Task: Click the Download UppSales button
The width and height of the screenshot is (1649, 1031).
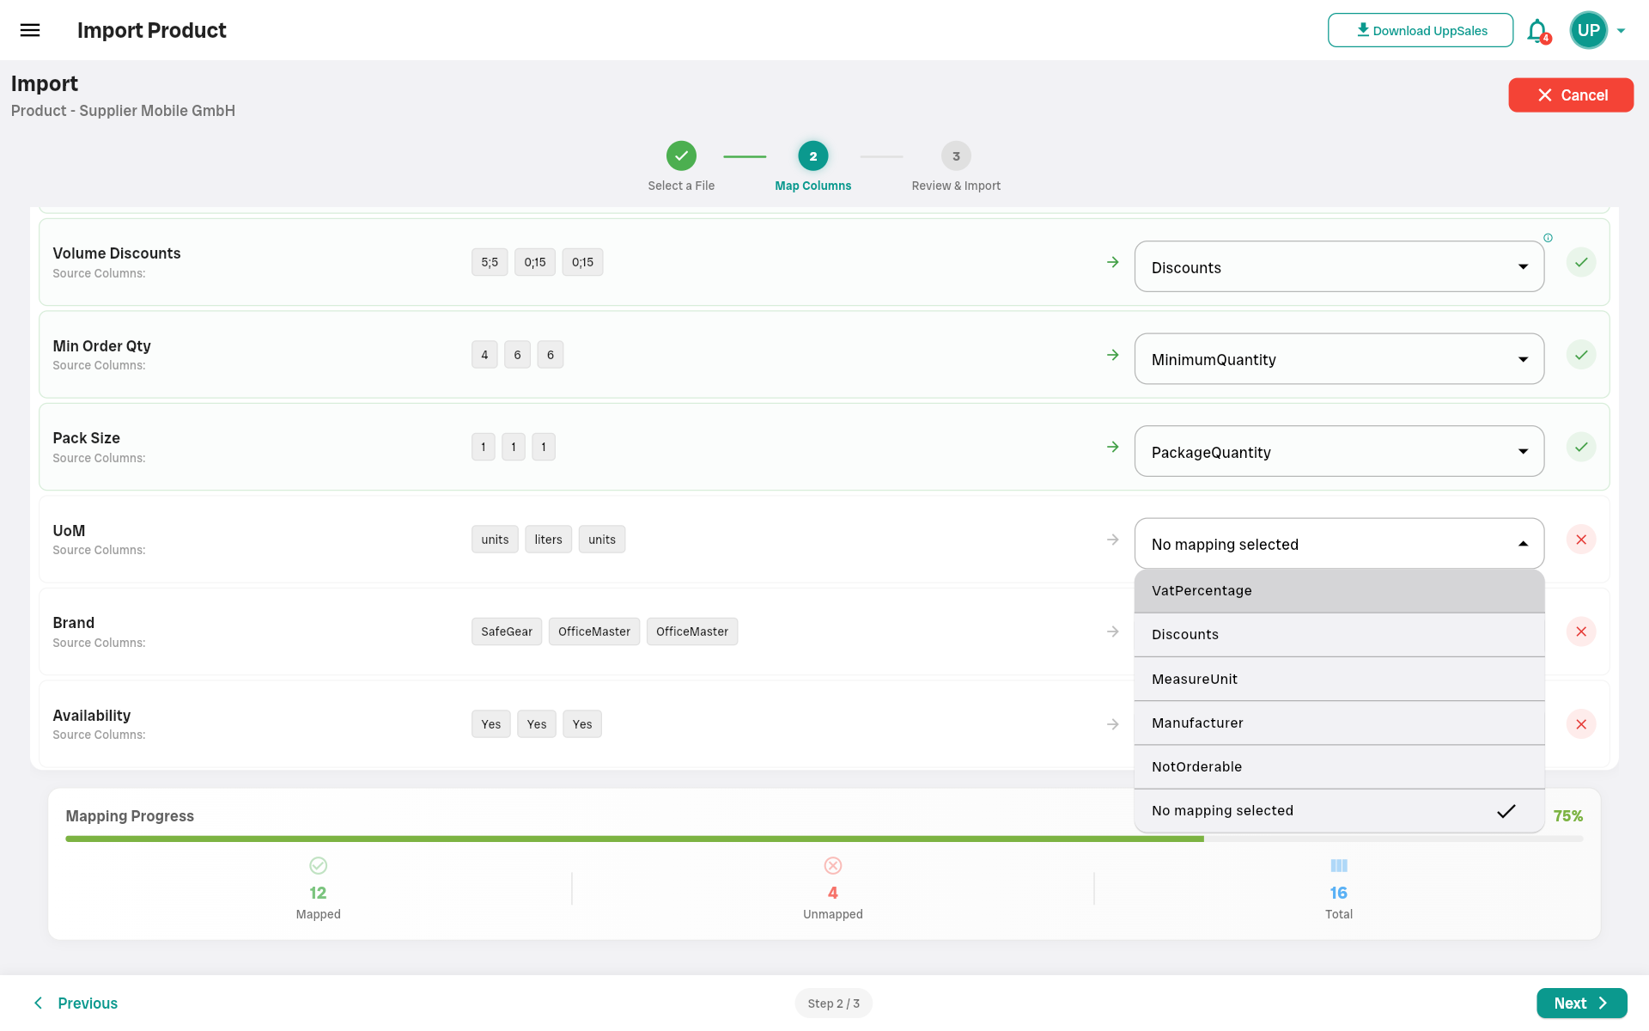Action: (1421, 30)
